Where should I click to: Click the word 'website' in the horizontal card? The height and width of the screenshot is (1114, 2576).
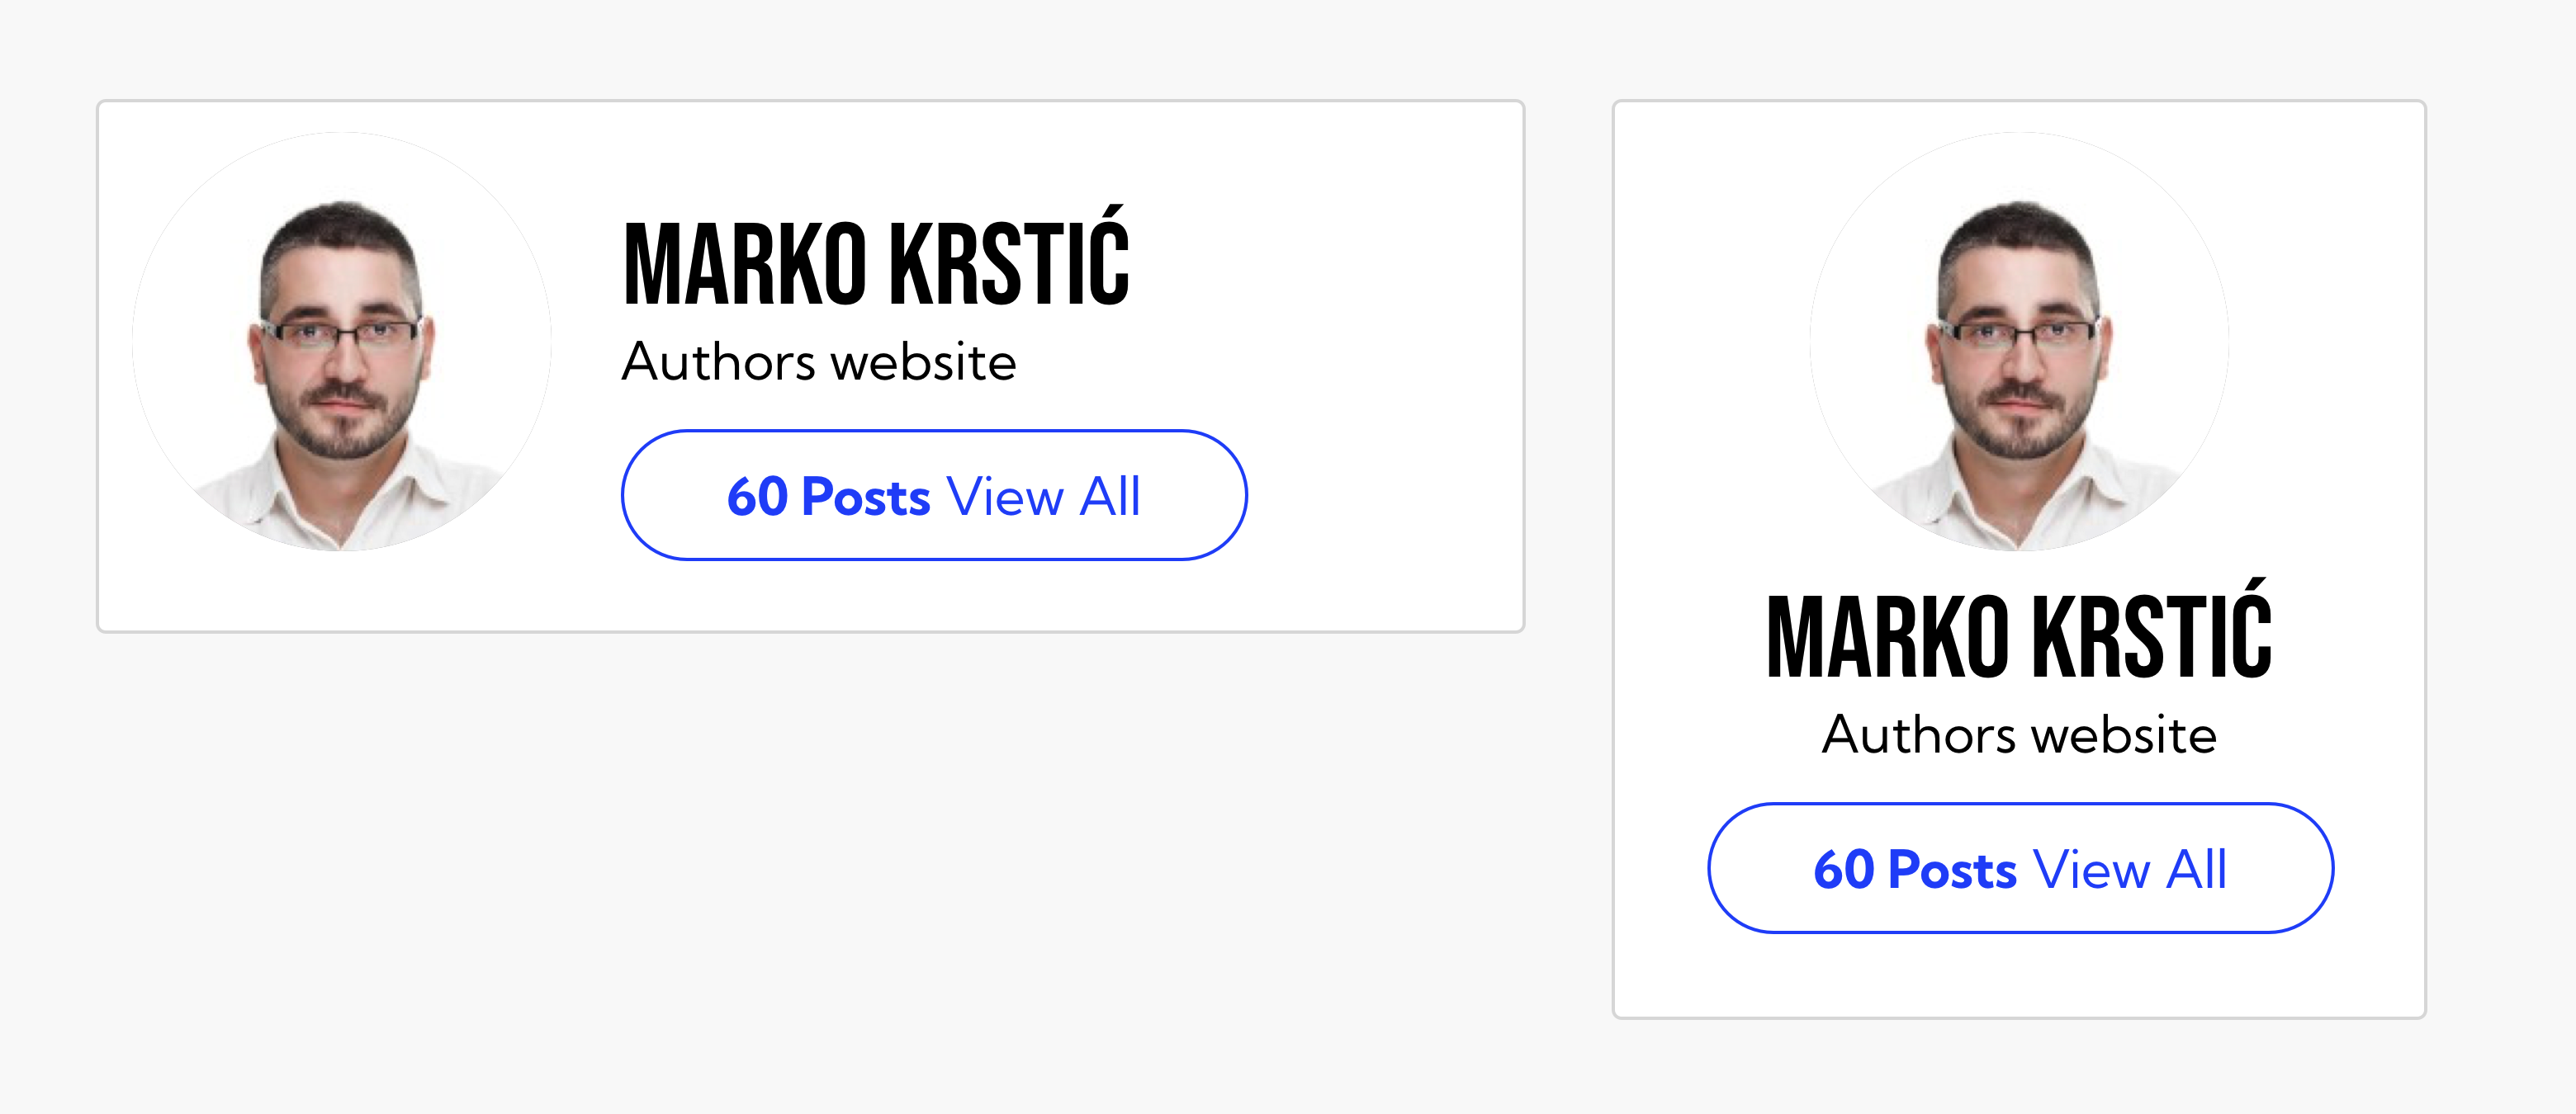click(x=923, y=361)
